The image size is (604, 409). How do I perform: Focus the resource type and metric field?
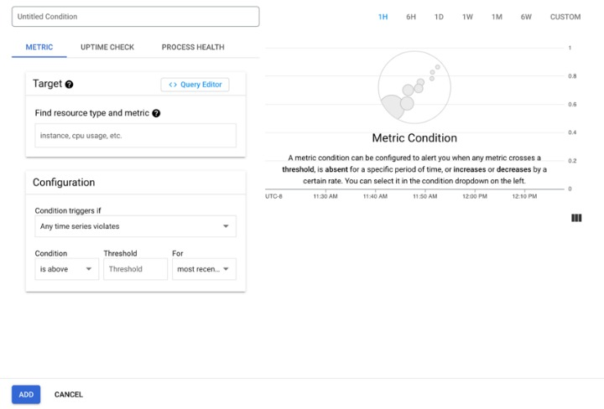(x=135, y=136)
